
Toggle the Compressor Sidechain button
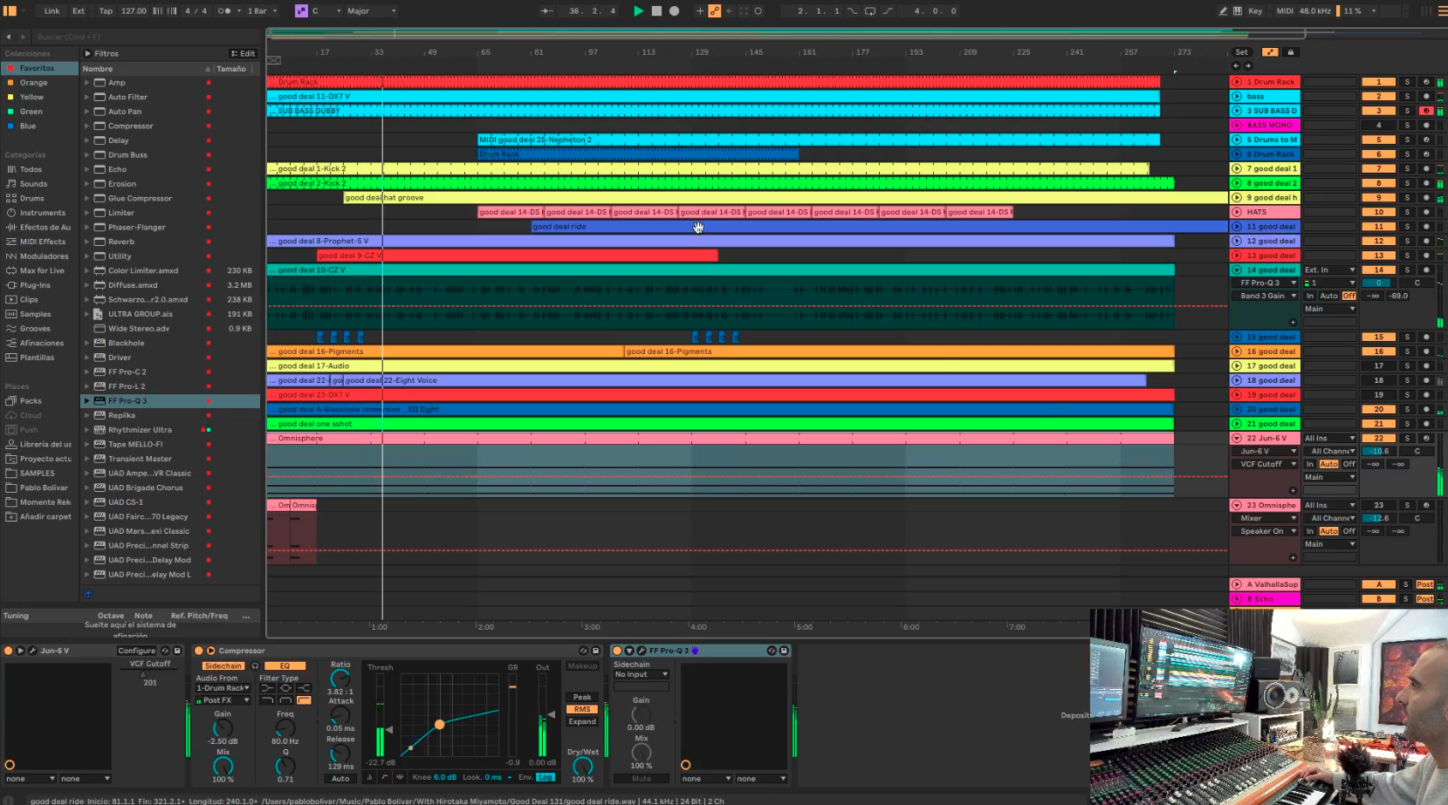[x=223, y=665]
